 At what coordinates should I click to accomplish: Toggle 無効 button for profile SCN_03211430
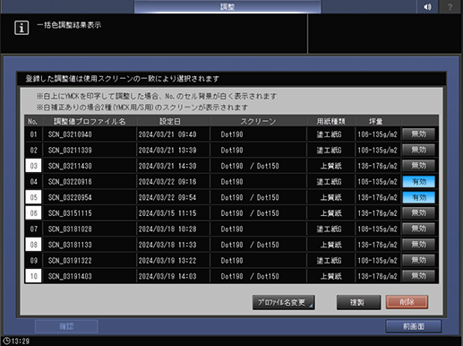pyautogui.click(x=418, y=166)
